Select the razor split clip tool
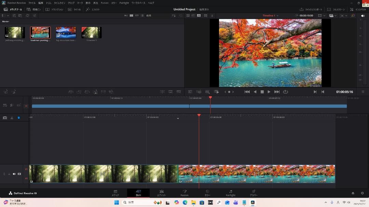The image size is (369, 207). (x=12, y=118)
